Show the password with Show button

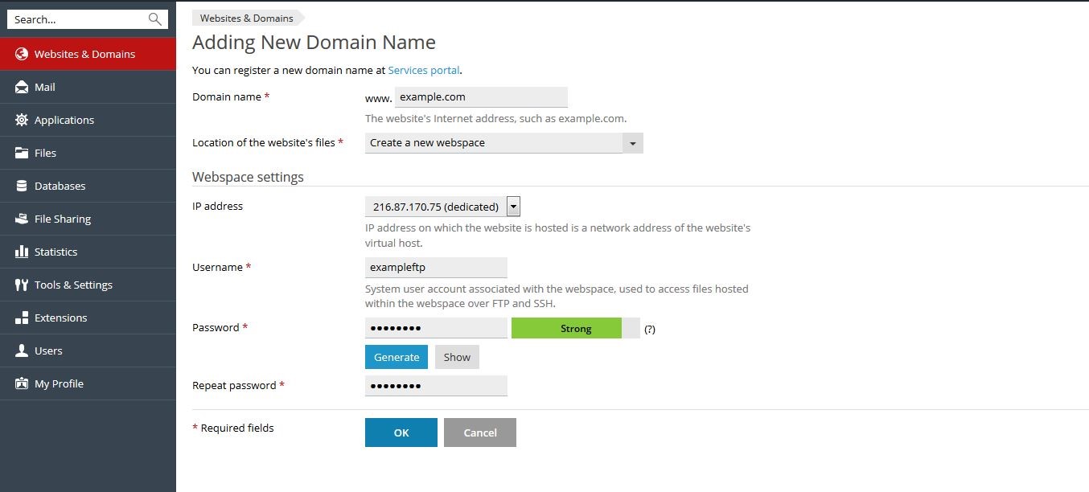457,357
